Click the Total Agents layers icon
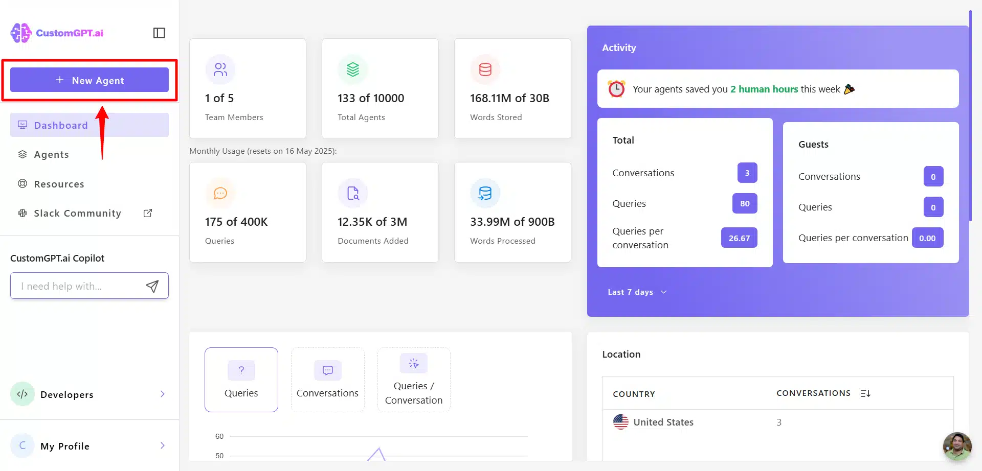The height and width of the screenshot is (471, 982). coord(353,69)
